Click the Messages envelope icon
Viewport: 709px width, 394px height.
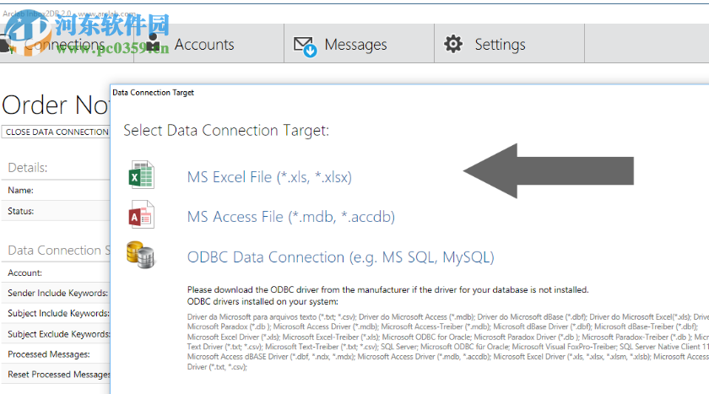(305, 46)
